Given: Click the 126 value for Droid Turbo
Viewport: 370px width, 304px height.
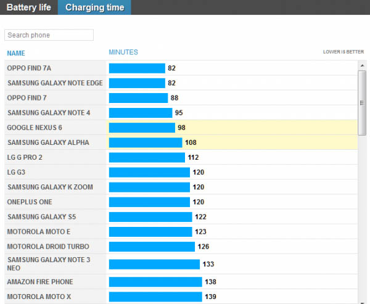Looking at the screenshot, I should click(203, 247).
